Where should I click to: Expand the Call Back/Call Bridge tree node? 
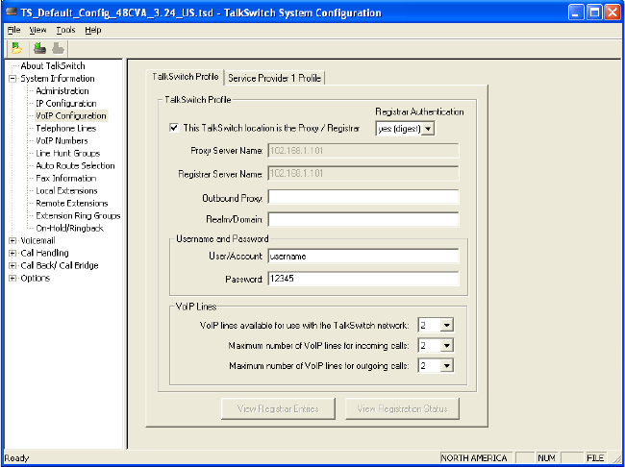tap(12, 266)
